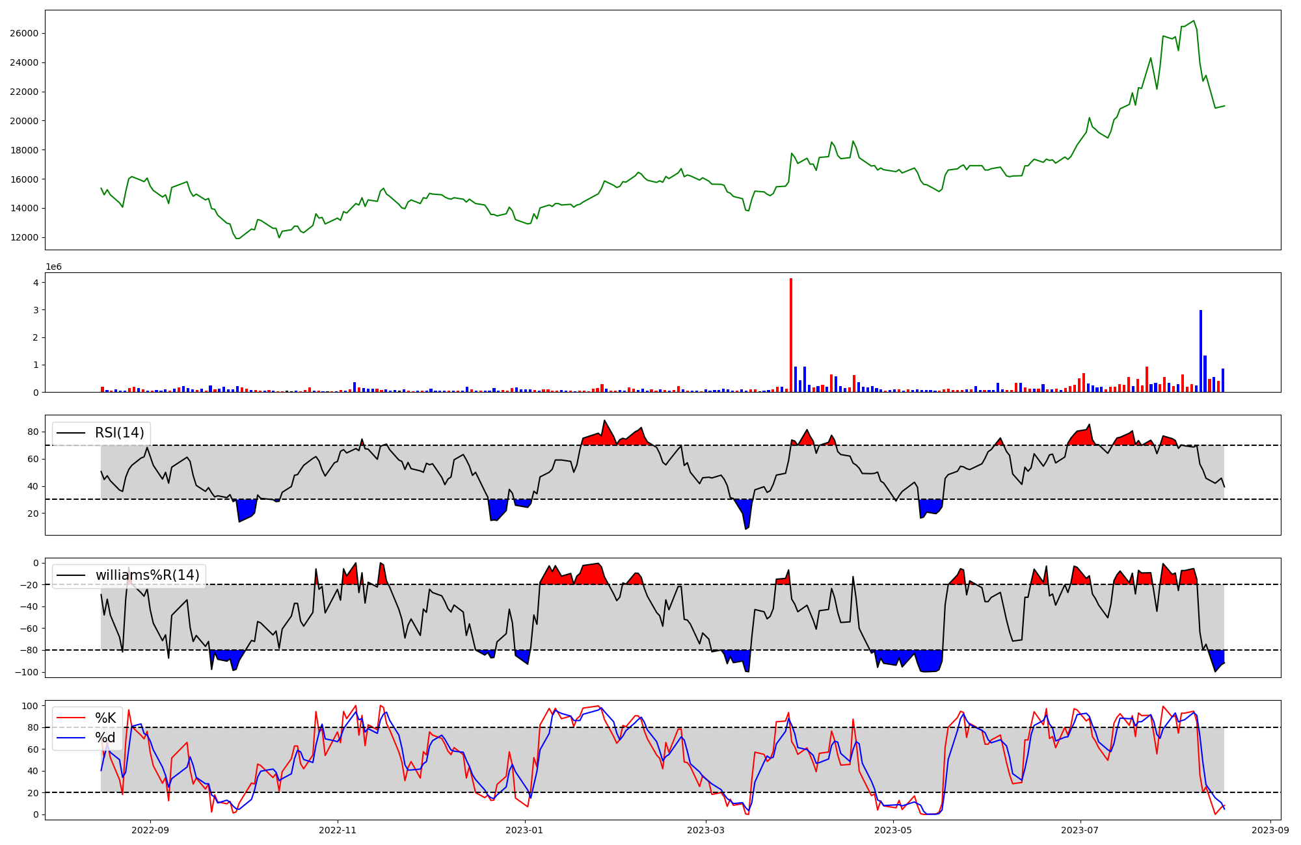1301x845 pixels.
Task: Click the black line sample beside RSI(14)
Action: 71,433
